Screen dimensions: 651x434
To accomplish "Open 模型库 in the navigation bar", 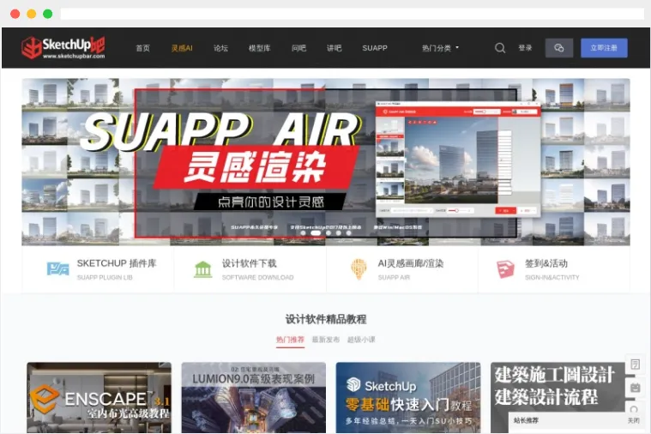I will point(259,48).
